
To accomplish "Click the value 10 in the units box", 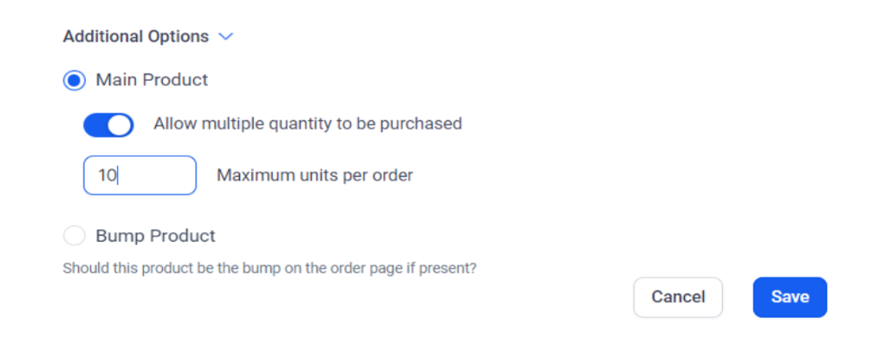I will [107, 176].
